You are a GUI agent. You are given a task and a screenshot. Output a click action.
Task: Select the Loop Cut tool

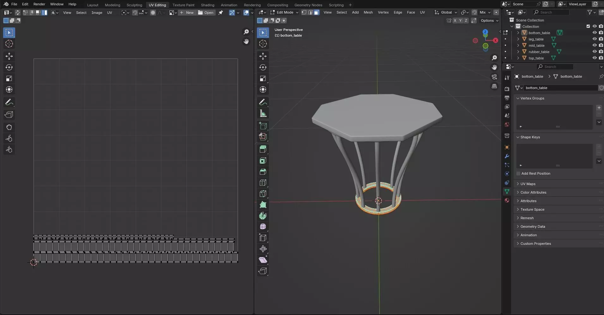(x=263, y=183)
